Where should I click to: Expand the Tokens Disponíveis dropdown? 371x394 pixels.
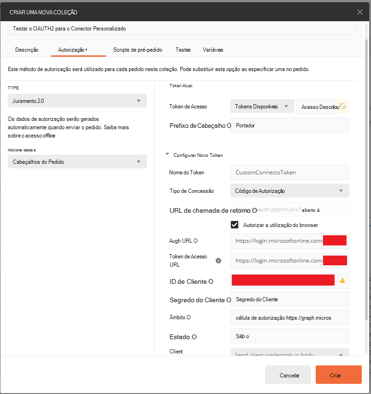[262, 106]
